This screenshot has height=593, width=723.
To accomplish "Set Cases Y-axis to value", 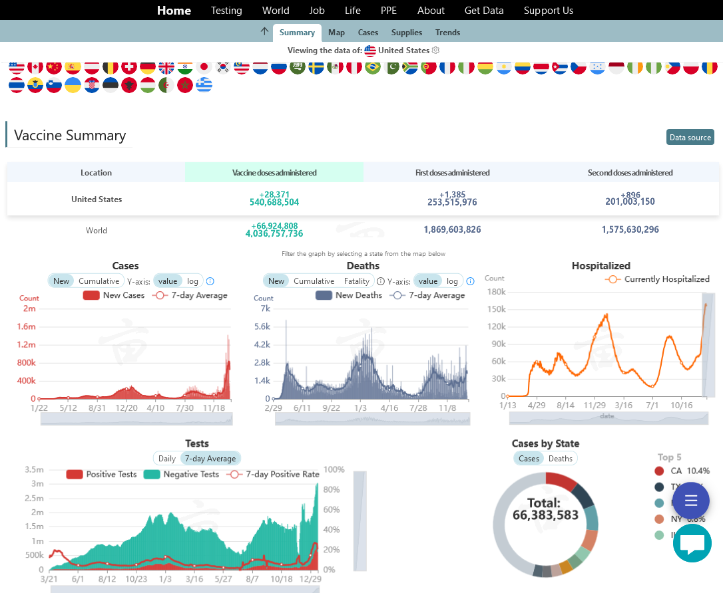I will 167,281.
